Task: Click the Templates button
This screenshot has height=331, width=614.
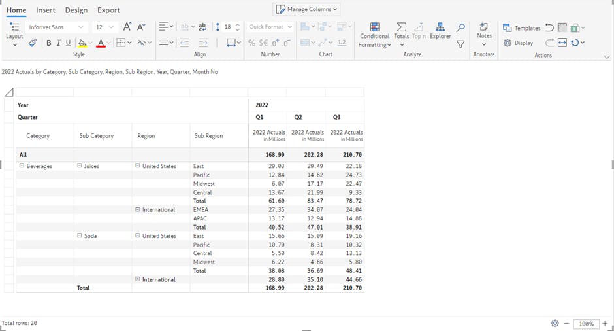Action: pos(521,28)
